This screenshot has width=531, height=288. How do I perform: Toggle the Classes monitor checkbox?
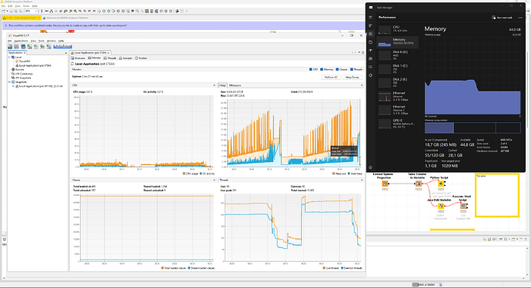pos(337,69)
